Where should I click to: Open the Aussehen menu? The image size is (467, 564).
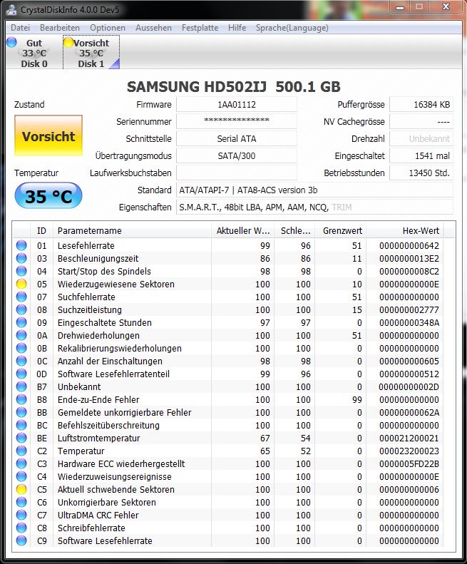point(153,28)
